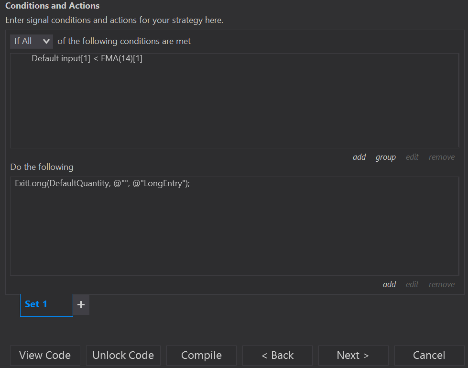Open the 'If All' conditions dropdown
The image size is (468, 368).
(x=32, y=41)
